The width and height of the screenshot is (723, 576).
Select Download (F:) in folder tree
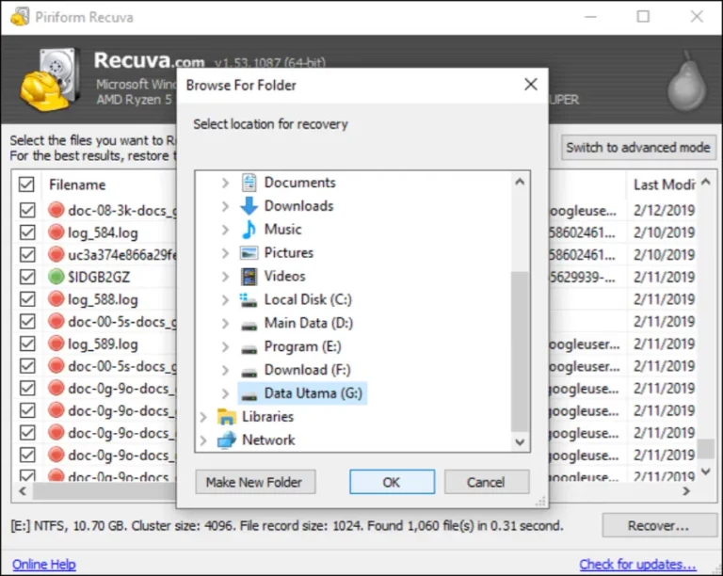pyautogui.click(x=307, y=370)
